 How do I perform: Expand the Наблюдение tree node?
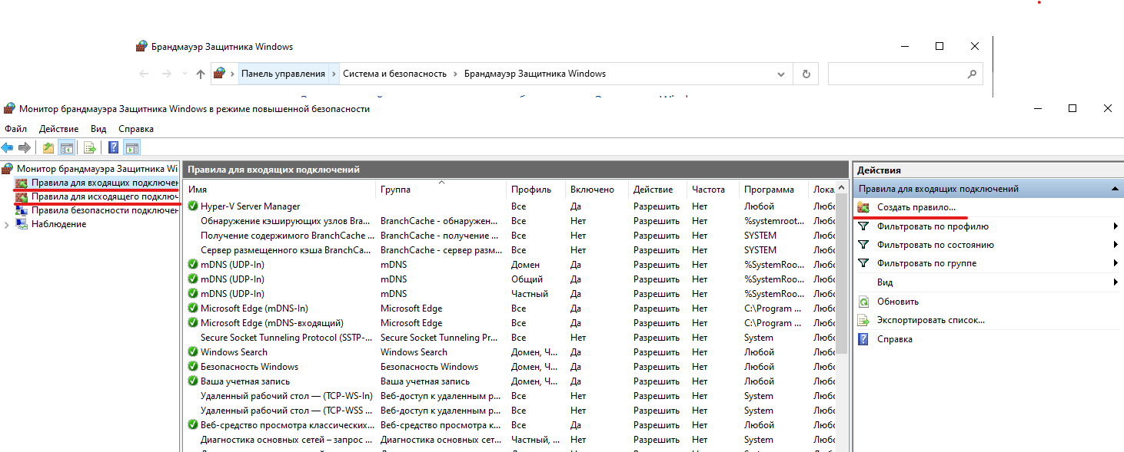[8, 224]
